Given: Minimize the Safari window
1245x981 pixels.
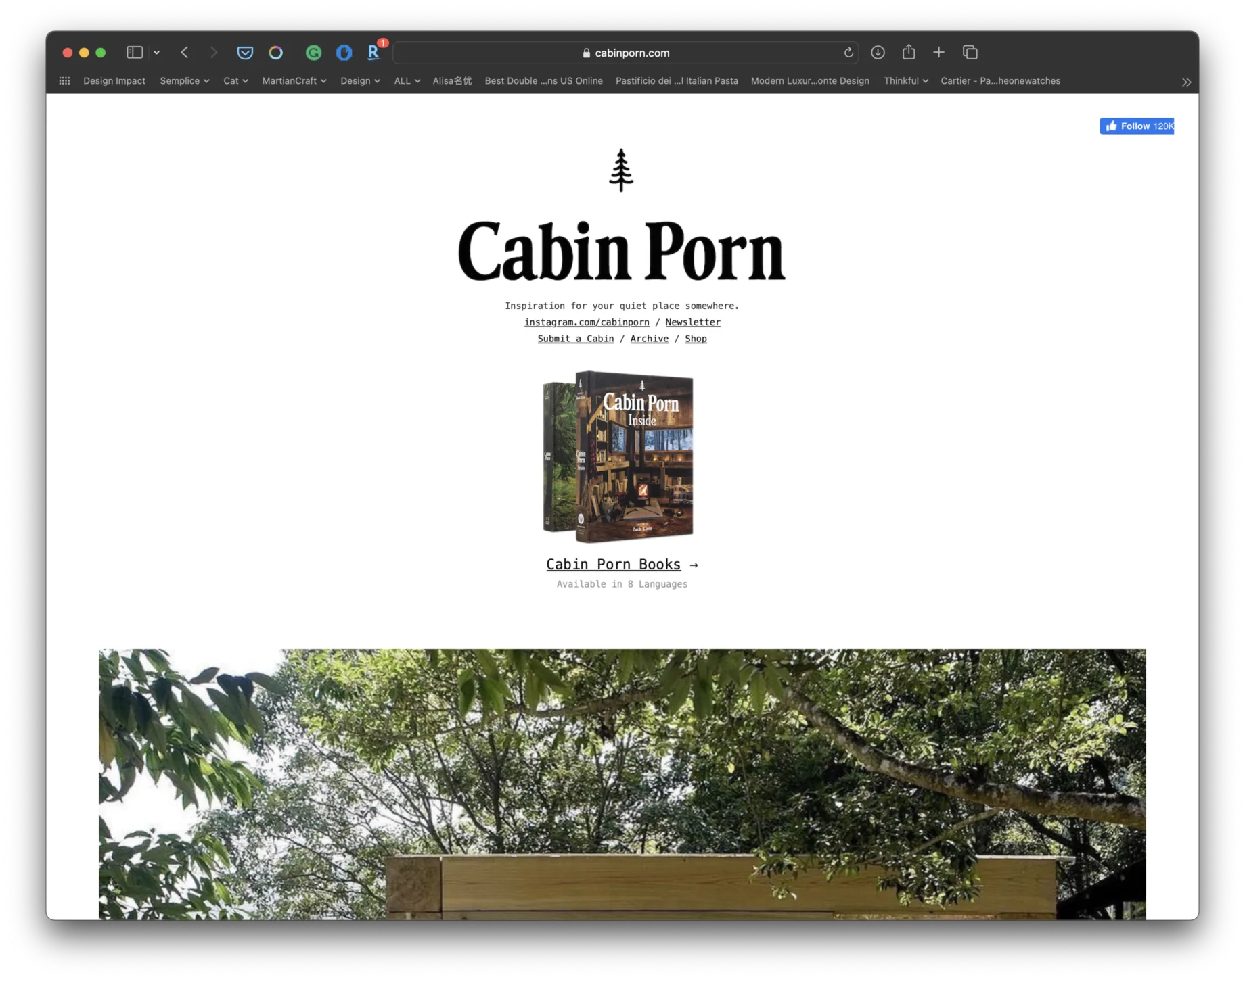Looking at the screenshot, I should click(x=84, y=52).
